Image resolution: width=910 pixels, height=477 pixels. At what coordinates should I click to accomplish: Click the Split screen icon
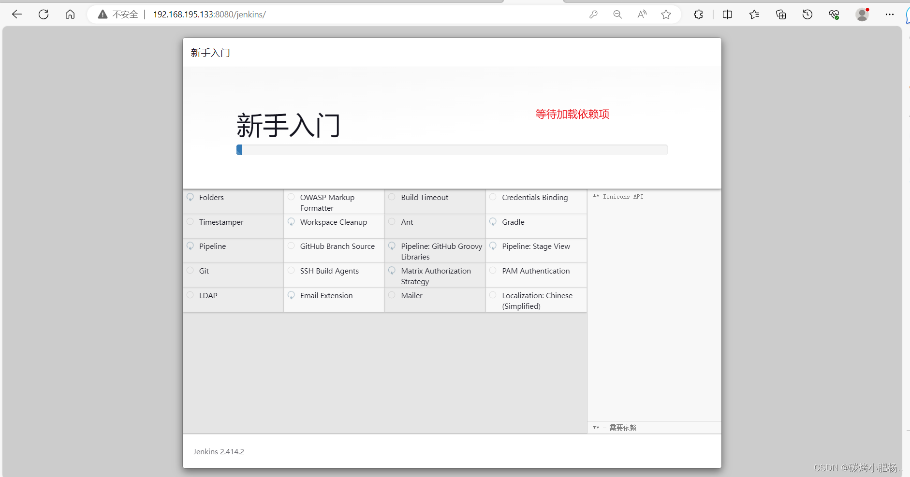tap(727, 14)
